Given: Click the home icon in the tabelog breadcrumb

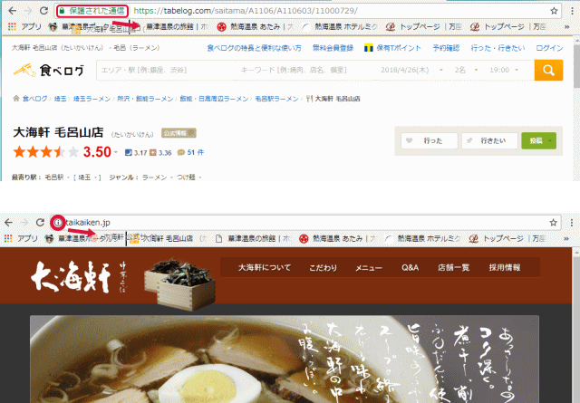Looking at the screenshot, I should click(x=16, y=99).
